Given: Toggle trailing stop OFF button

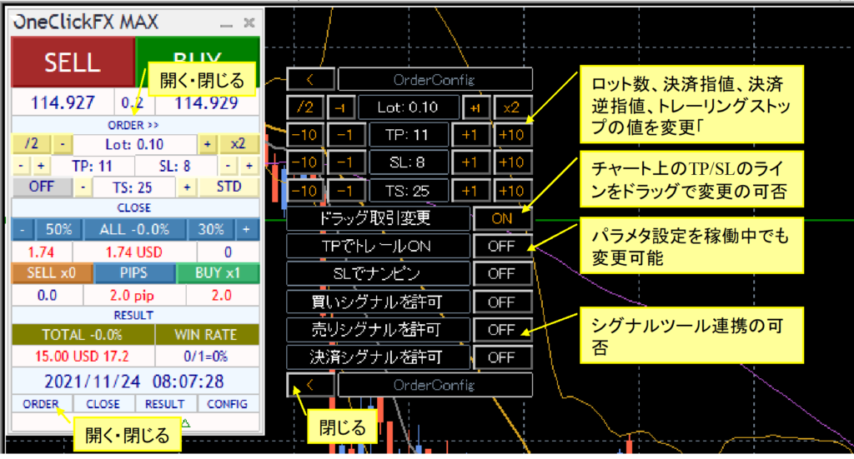Looking at the screenshot, I should [42, 187].
